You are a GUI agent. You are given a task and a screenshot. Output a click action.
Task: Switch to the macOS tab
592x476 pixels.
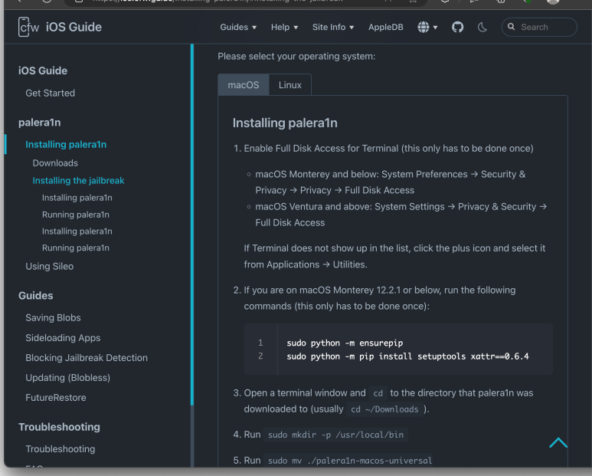click(x=244, y=84)
